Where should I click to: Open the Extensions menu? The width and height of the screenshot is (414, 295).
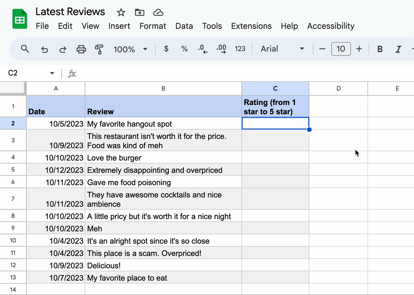tap(251, 26)
